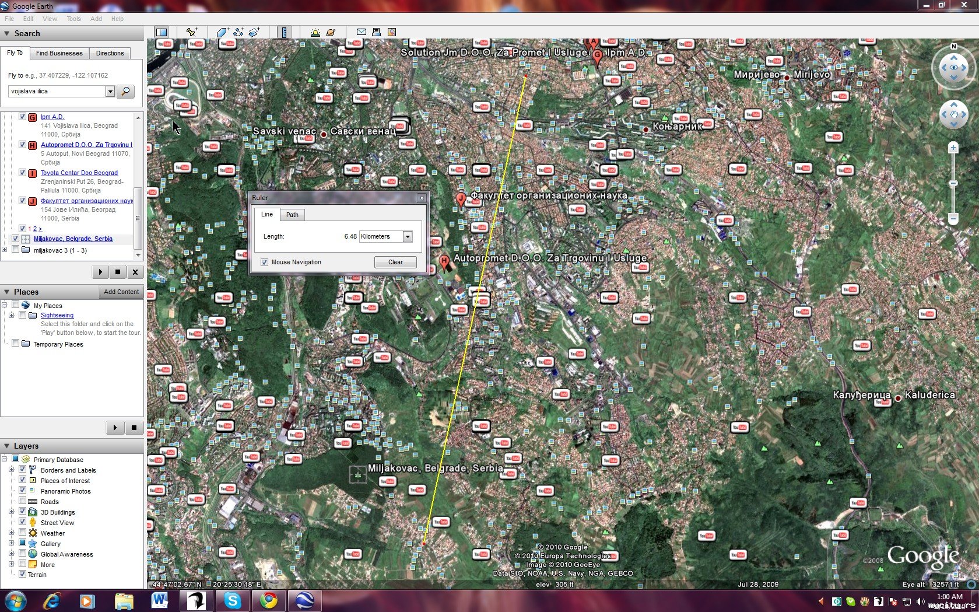Uncheck the Terrain layer

click(23, 574)
